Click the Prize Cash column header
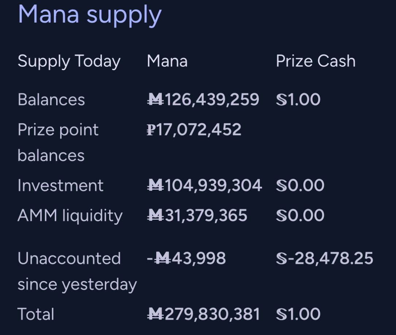The width and height of the screenshot is (396, 335). (x=316, y=61)
